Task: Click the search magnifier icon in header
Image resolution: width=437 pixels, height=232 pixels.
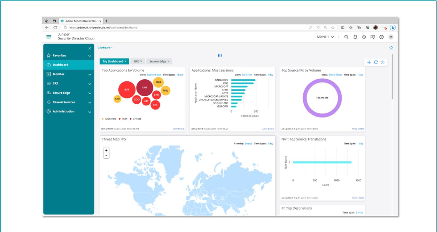Action: click(346, 37)
